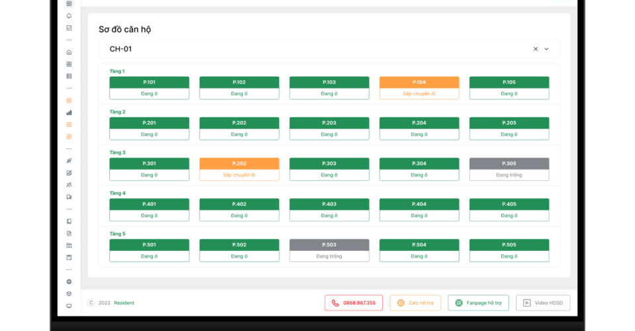Open the checkbox task icon in sidebar
The width and height of the screenshot is (635, 331).
(69, 28)
